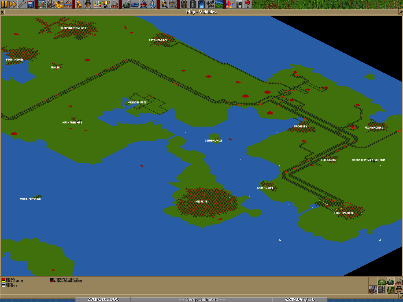Click the Cargo Unlimited status message
The image size is (403, 302).
[x=201, y=299]
